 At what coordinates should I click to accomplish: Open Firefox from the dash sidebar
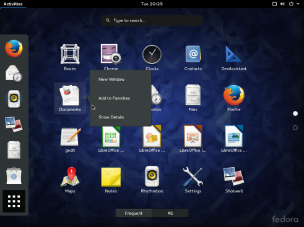[x=14, y=49]
